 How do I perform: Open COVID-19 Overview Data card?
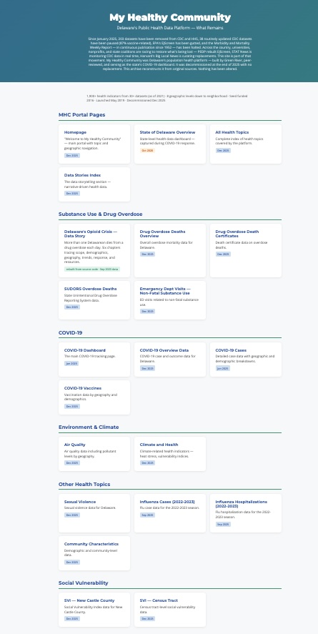point(170,360)
